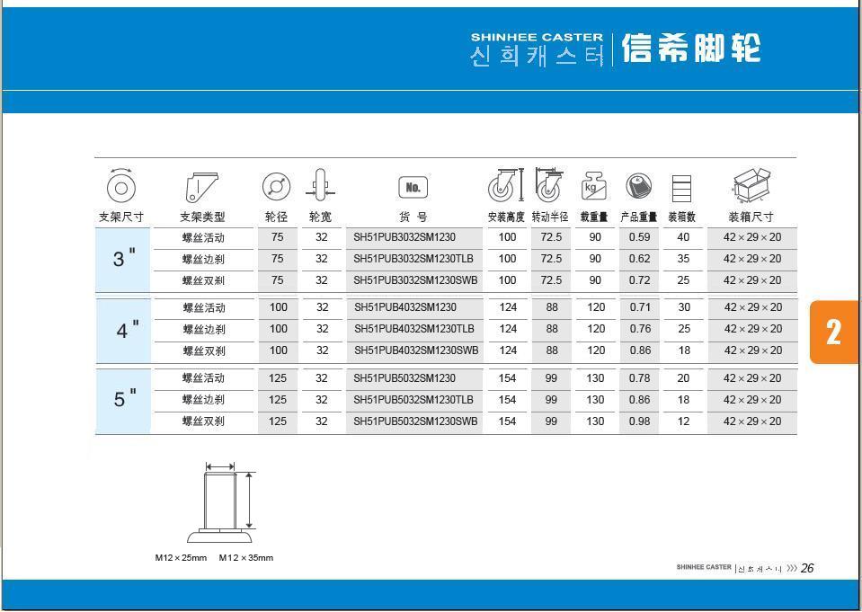Click the 'No.' item number icon
Screen dimensions: 862x612
(x=413, y=187)
